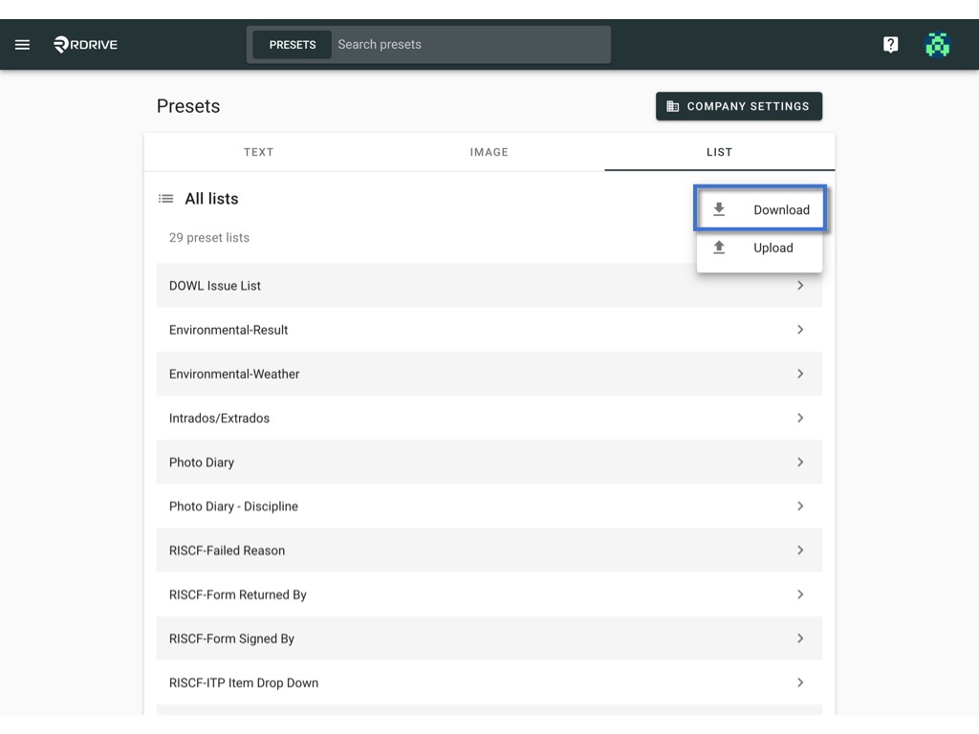Open the help question mark icon
This screenshot has width=979, height=734.
[x=890, y=44]
